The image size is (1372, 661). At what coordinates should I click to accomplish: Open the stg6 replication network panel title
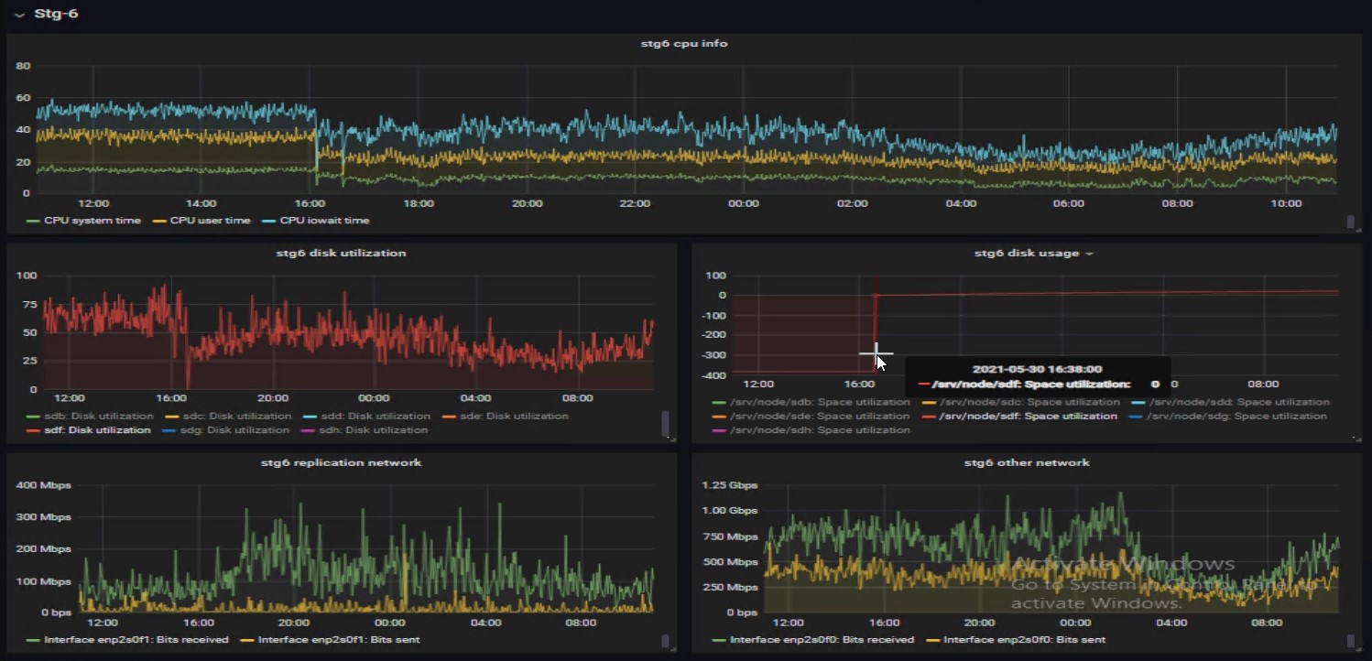[341, 462]
